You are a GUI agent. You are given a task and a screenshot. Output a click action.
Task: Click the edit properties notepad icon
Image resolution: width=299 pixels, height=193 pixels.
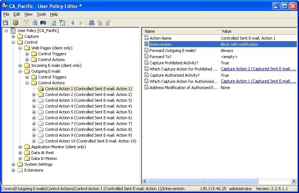coord(16,23)
